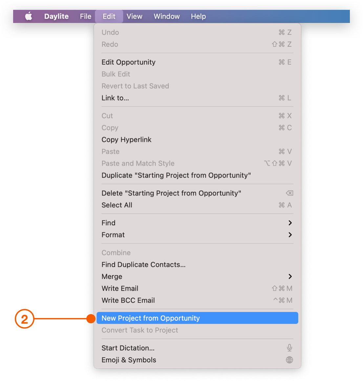
Task: Click the delete key icon beside Delete
Action: [x=289, y=193]
